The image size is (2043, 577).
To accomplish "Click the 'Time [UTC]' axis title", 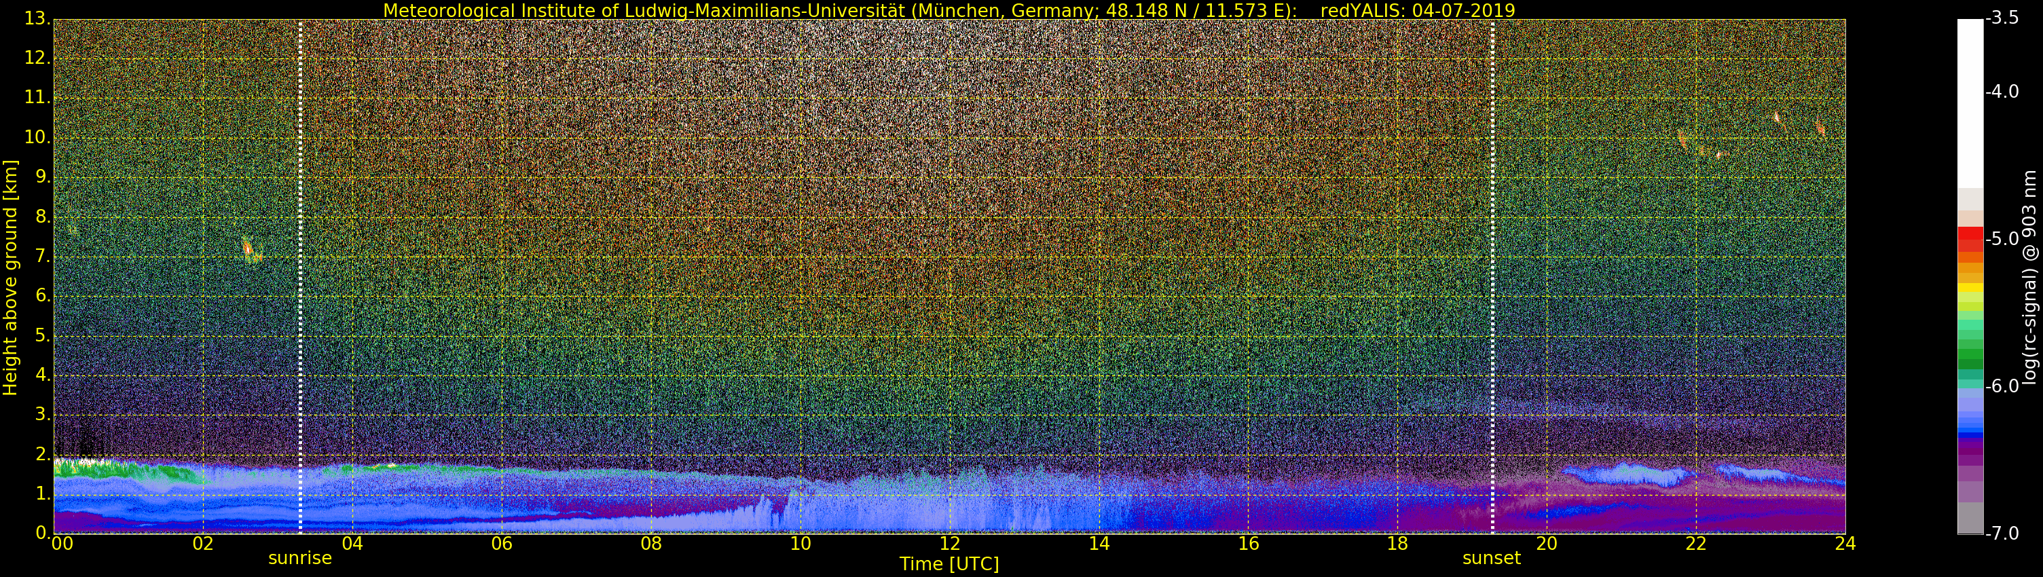I will (x=949, y=564).
